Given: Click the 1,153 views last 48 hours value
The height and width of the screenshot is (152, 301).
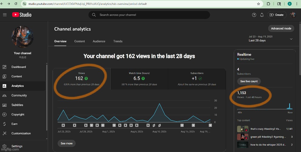Looking at the screenshot, I should pos(241,93).
